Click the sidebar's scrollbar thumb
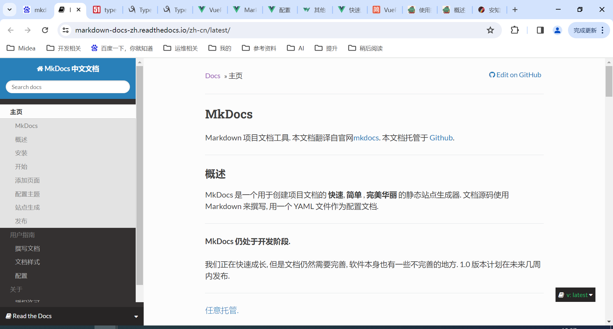The height and width of the screenshot is (329, 613). coord(140,175)
